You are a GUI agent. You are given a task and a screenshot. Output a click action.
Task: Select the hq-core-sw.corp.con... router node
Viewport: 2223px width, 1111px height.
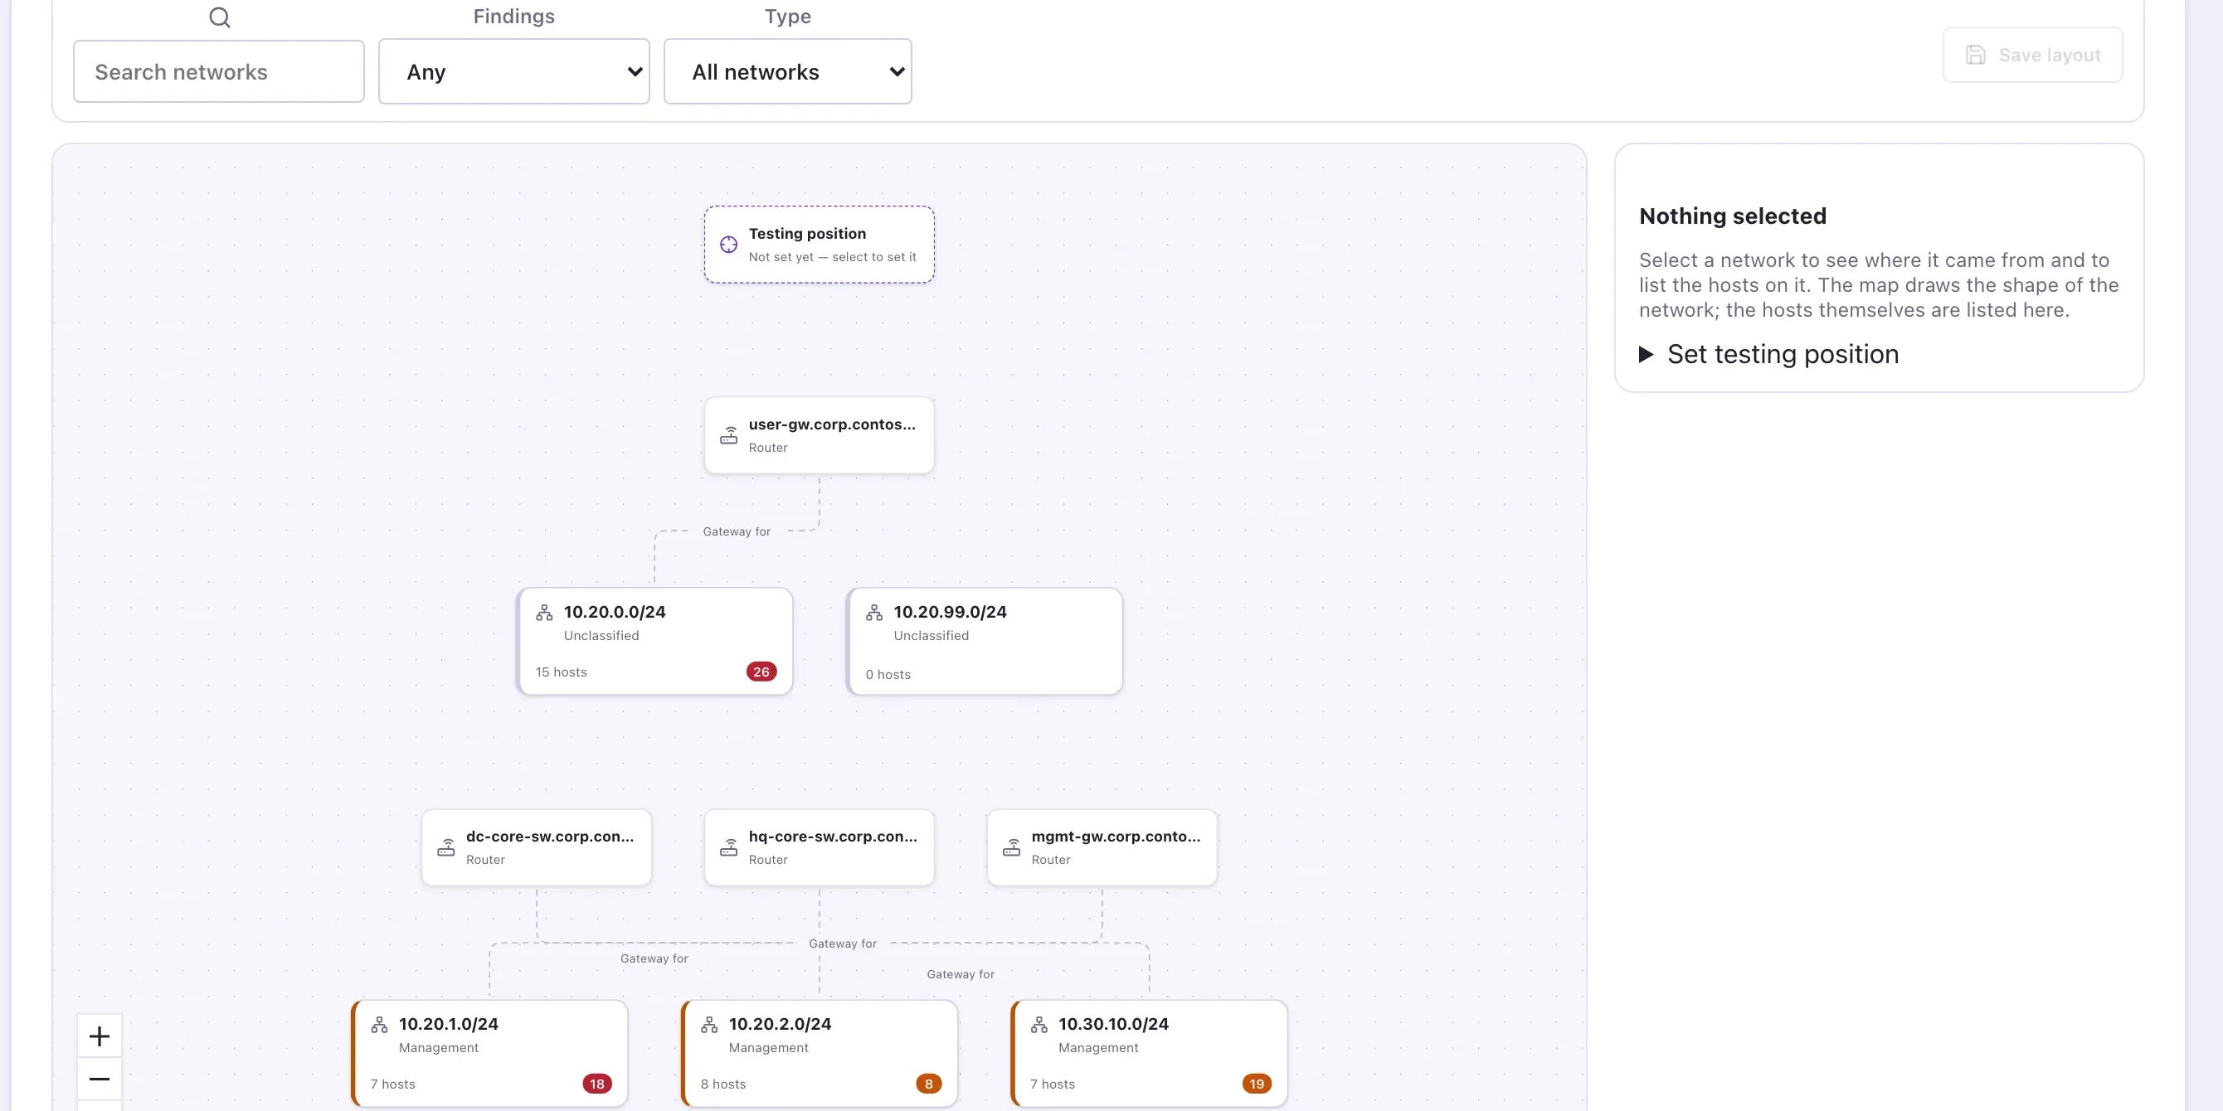click(x=819, y=847)
